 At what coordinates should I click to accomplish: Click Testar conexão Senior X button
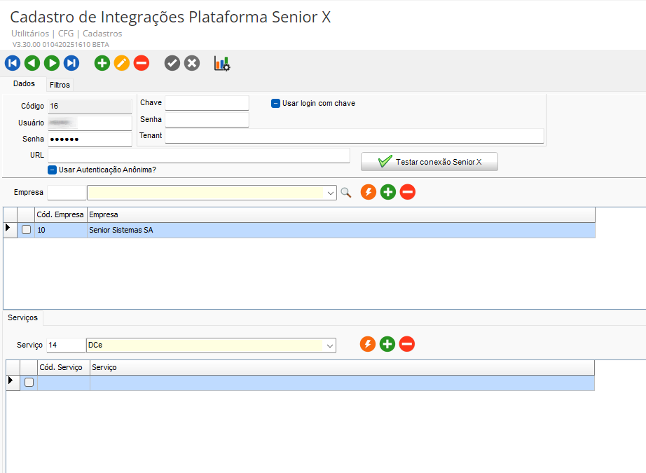(x=429, y=162)
